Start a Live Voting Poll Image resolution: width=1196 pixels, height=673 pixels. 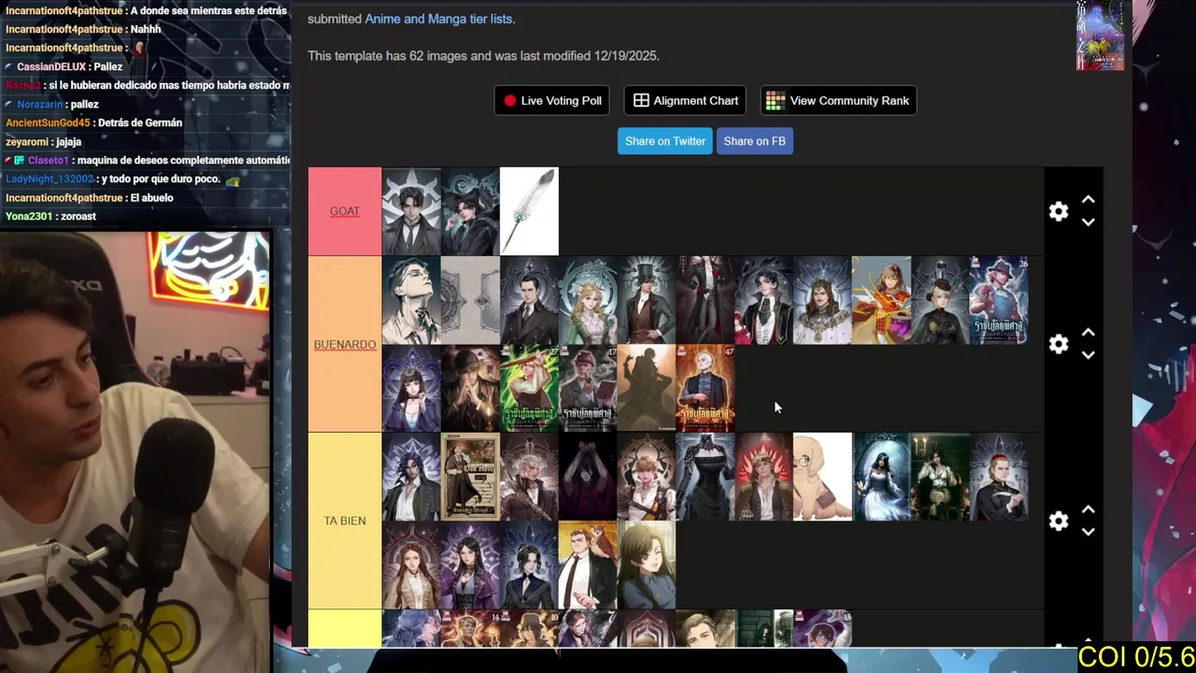(x=552, y=101)
